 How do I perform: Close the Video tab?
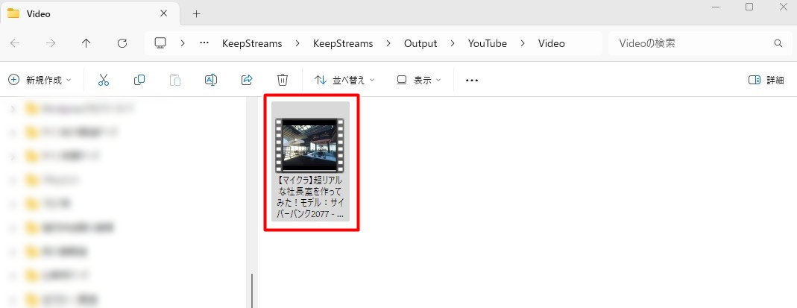point(163,13)
